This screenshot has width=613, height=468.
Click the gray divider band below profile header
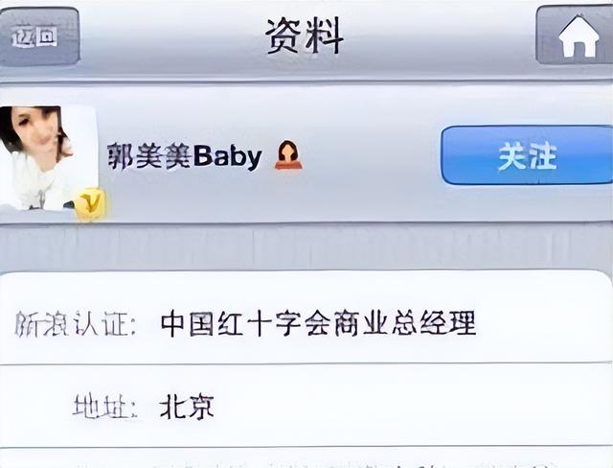coord(306,246)
